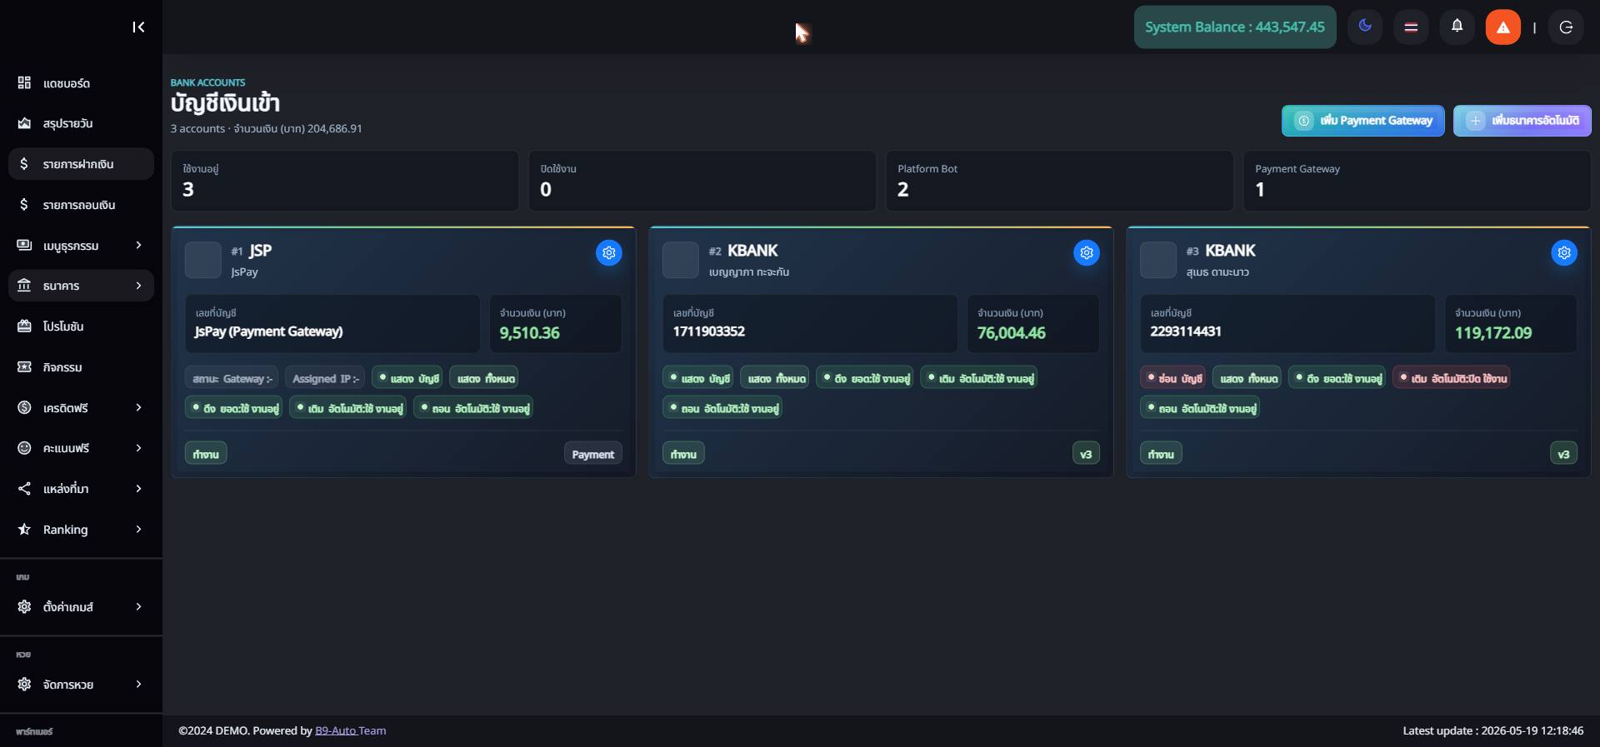Click the สรุปรายวัน chart icon
Screen dimensions: 1600x747
[x=24, y=123]
